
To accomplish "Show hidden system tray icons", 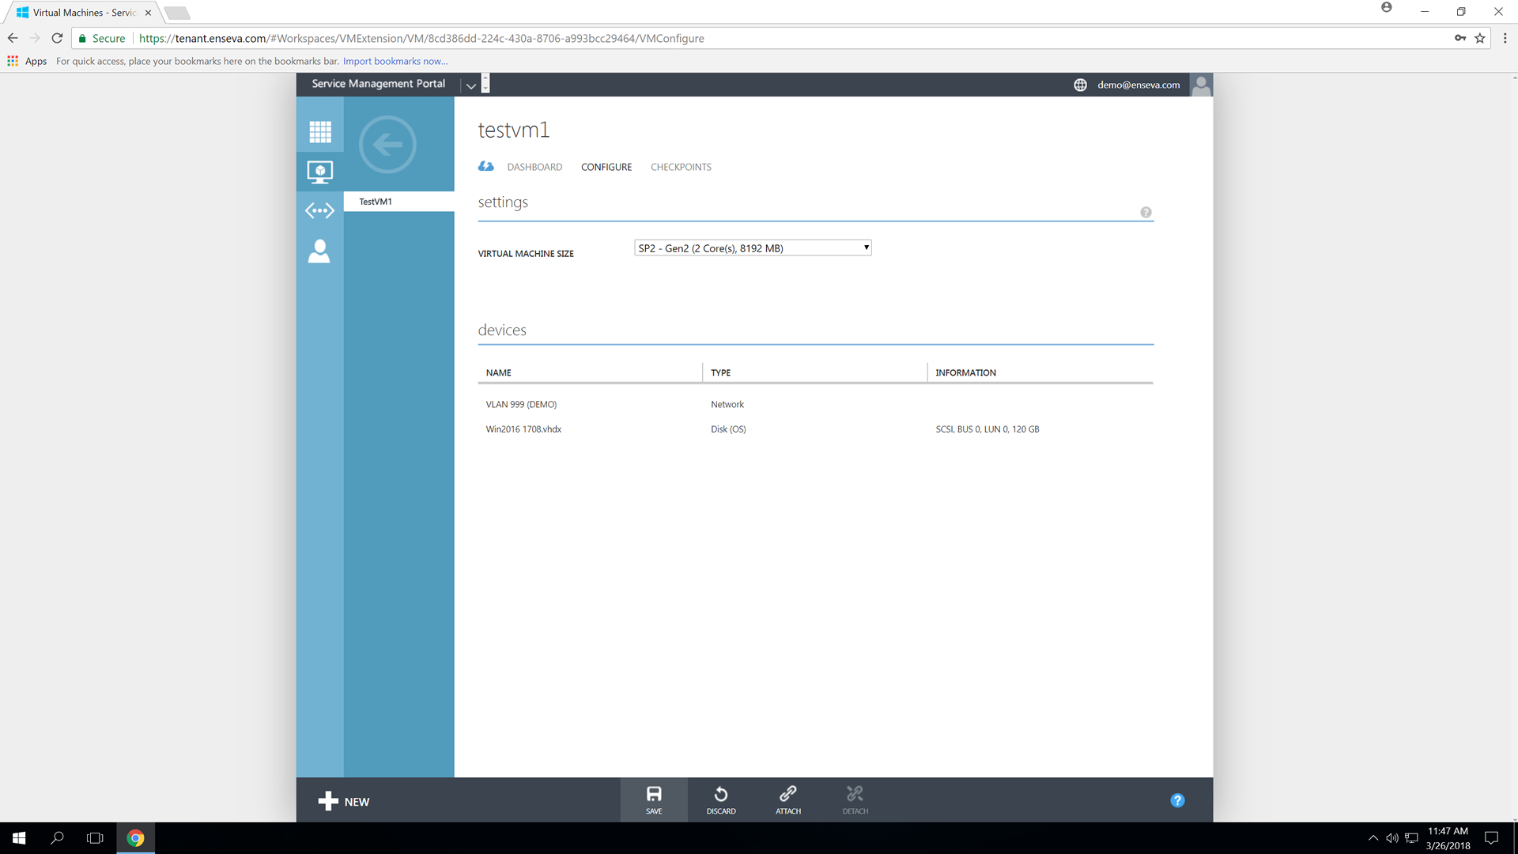I will pyautogui.click(x=1373, y=838).
